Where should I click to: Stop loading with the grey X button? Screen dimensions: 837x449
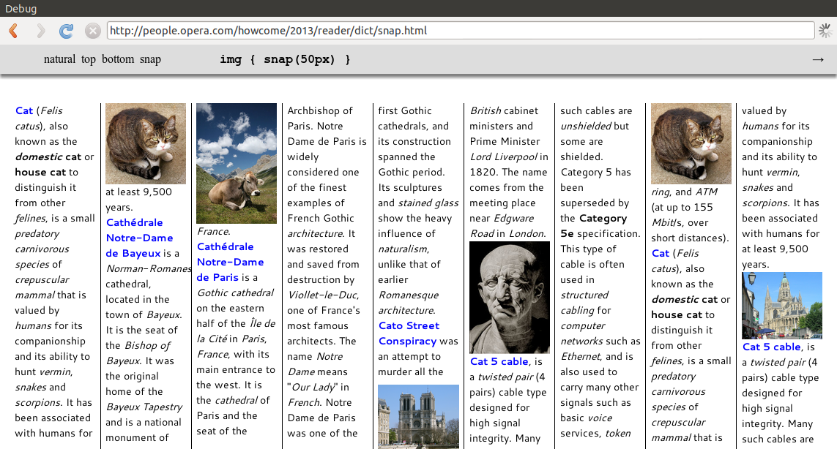(93, 31)
